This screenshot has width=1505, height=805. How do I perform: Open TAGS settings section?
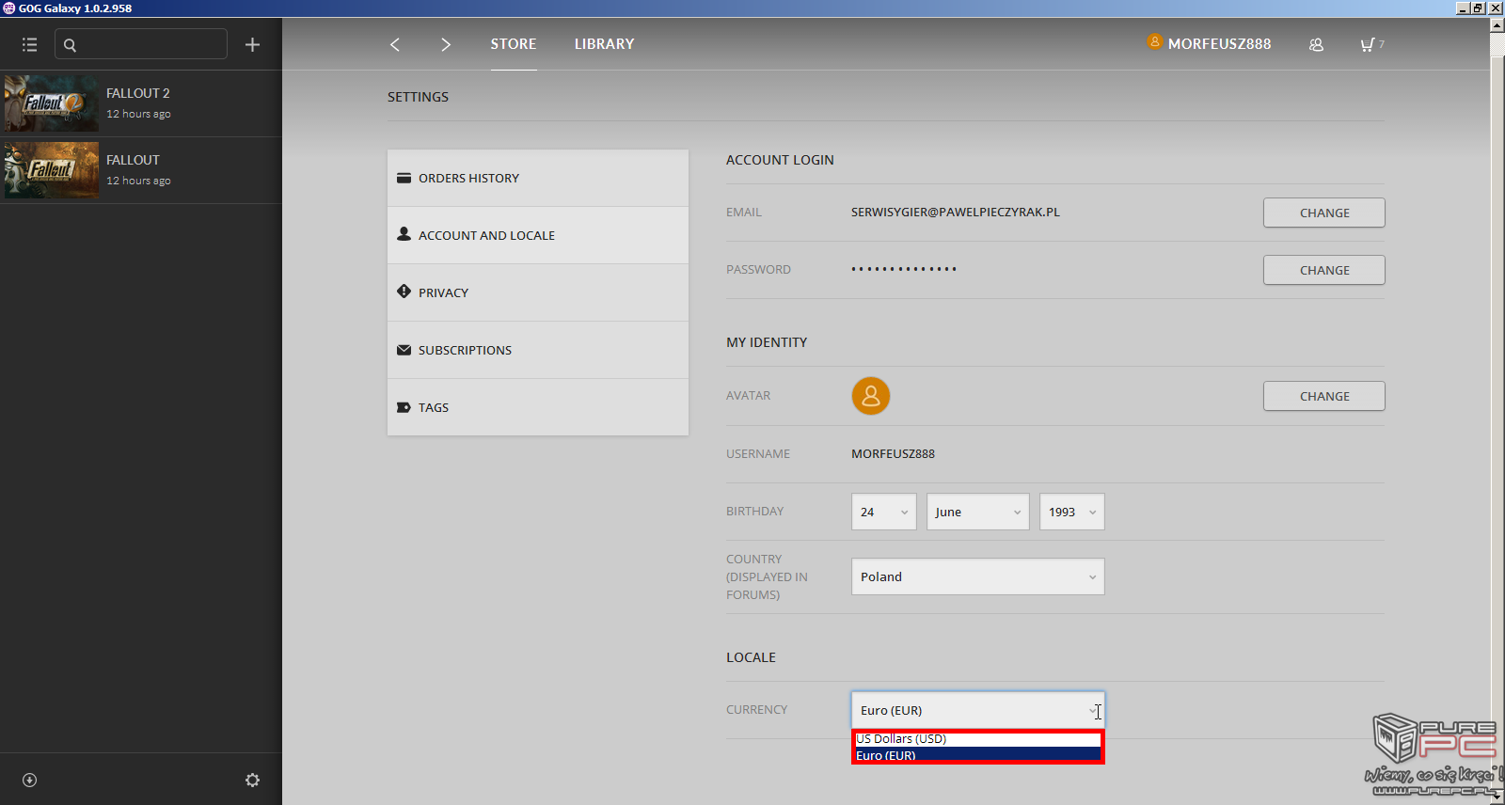click(x=538, y=407)
